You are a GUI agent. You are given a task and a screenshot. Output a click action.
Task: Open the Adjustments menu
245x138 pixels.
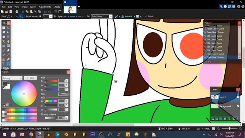[45, 7]
